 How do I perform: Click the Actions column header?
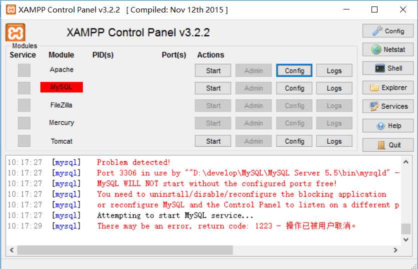210,55
